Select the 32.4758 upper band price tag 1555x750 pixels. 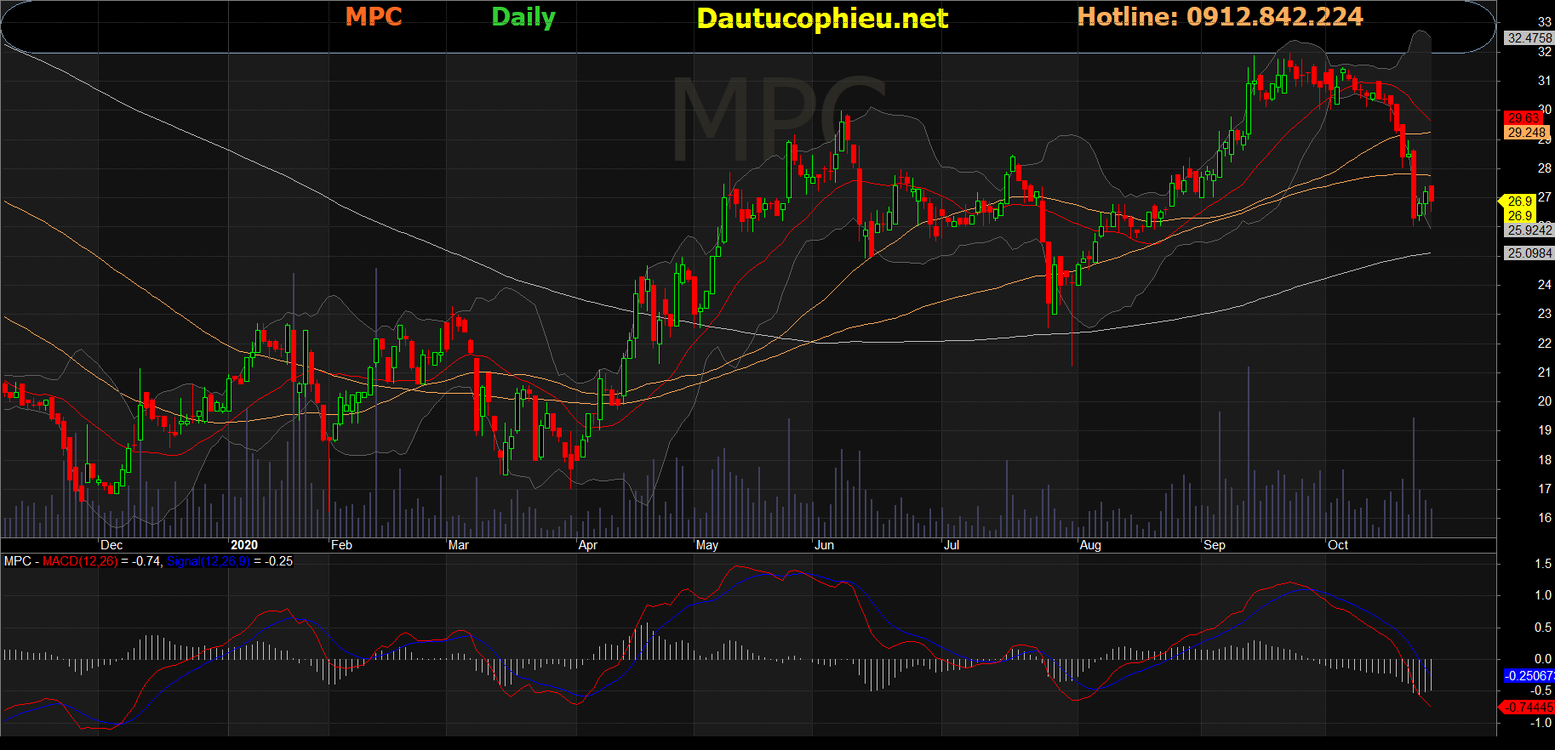pos(1529,37)
